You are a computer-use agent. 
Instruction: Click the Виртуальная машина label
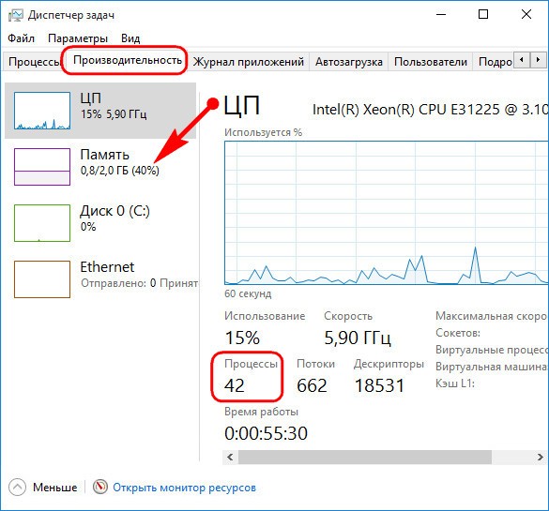491,367
